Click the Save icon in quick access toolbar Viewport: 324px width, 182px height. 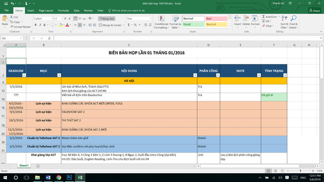pos(6,3)
